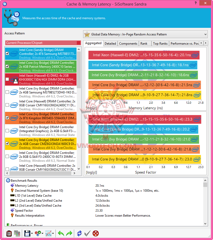
Task: Uncheck the Ivy Bridge Kingston 9905403 entry
Action: [x=7, y=118]
